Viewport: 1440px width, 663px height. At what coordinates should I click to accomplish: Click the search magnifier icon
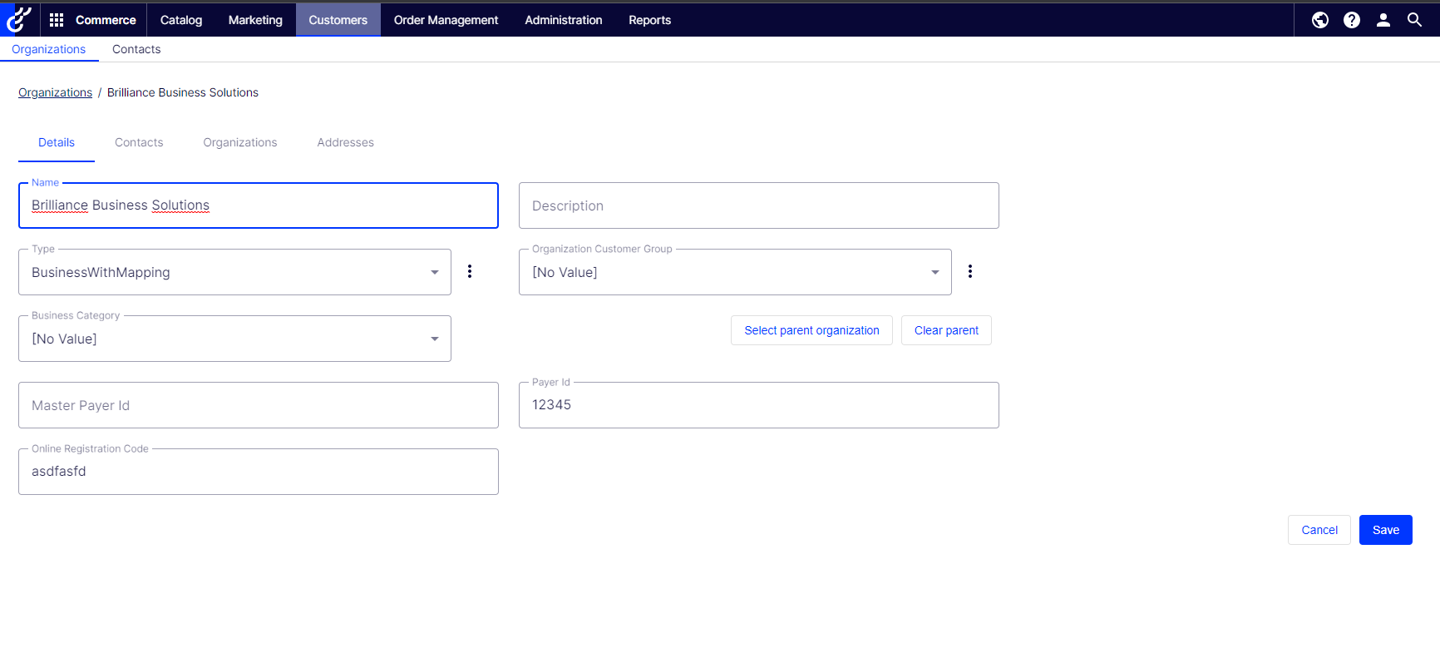pos(1414,20)
